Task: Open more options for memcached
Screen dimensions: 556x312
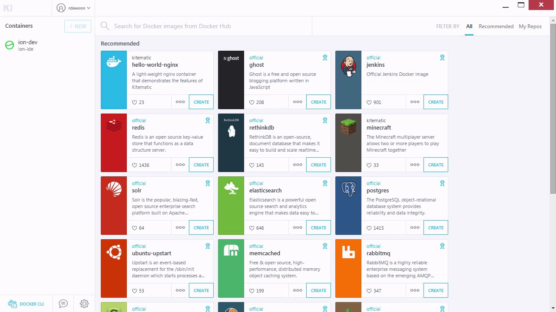Action: click(x=298, y=290)
